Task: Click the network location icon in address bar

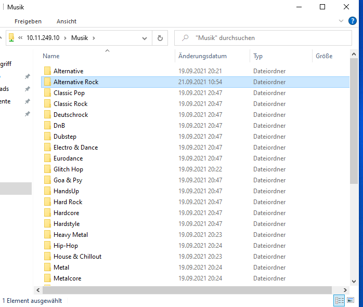Action: (x=11, y=38)
